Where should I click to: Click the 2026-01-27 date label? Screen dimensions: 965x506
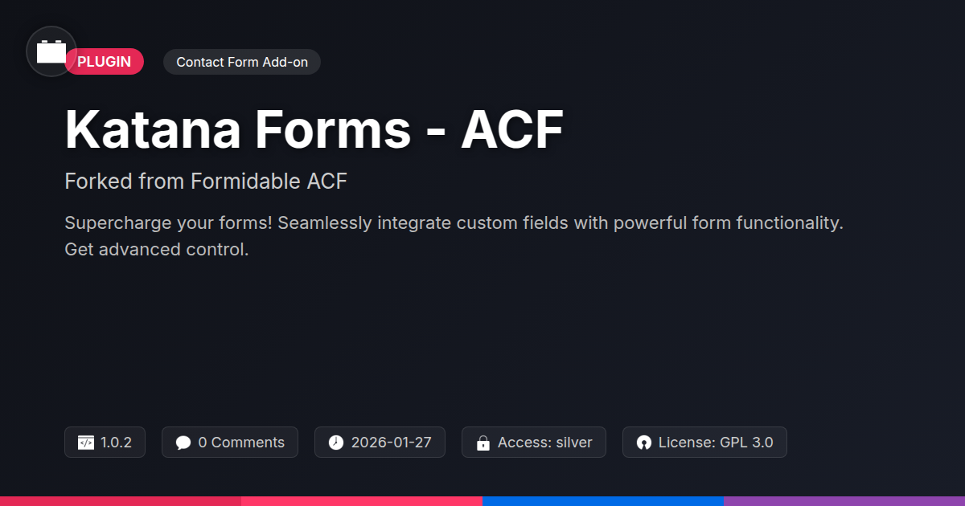[x=391, y=443]
